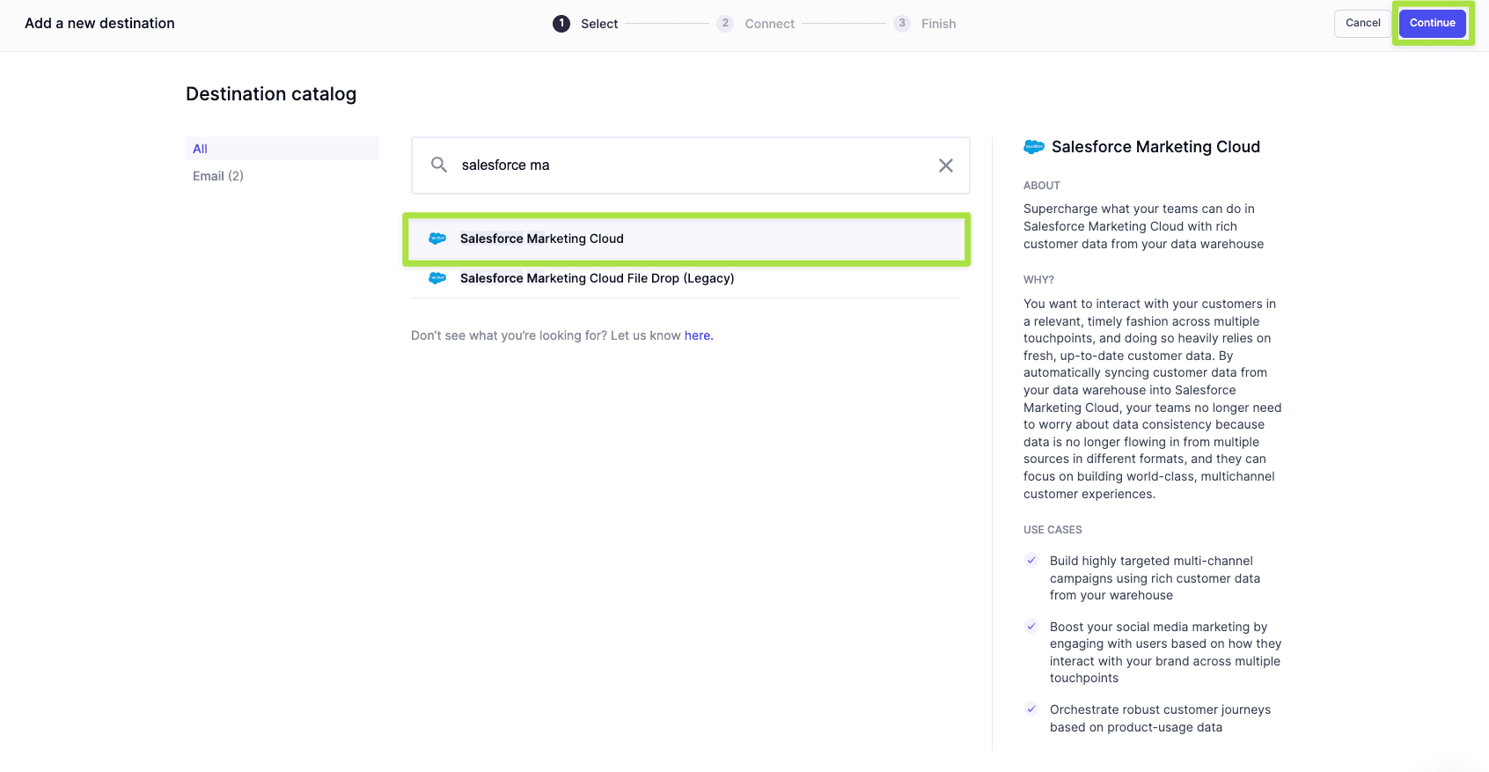1489x772 pixels.
Task: Click the Salesforce logo in details panel header
Action: 1034,147
